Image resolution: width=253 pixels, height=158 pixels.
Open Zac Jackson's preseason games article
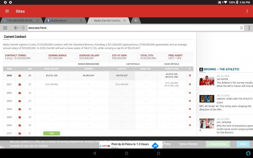click(x=235, y=129)
